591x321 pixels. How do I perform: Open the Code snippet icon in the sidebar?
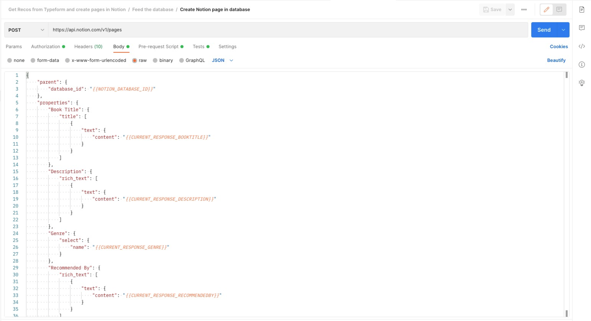pyautogui.click(x=581, y=46)
